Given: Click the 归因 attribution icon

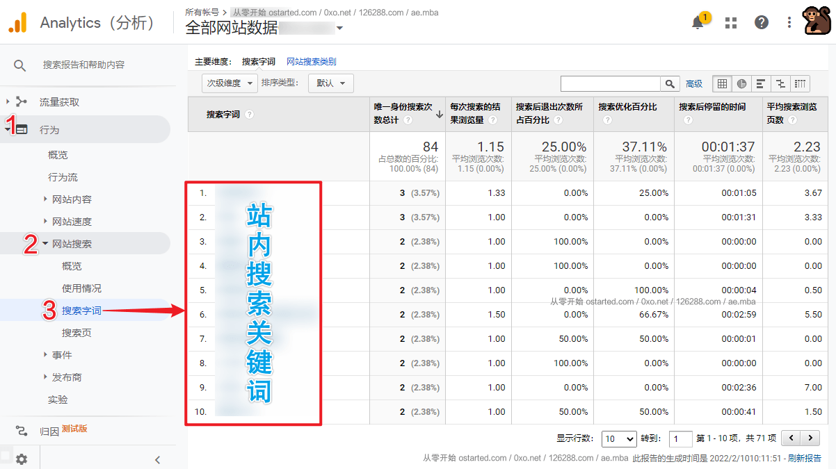Looking at the screenshot, I should 22,431.
